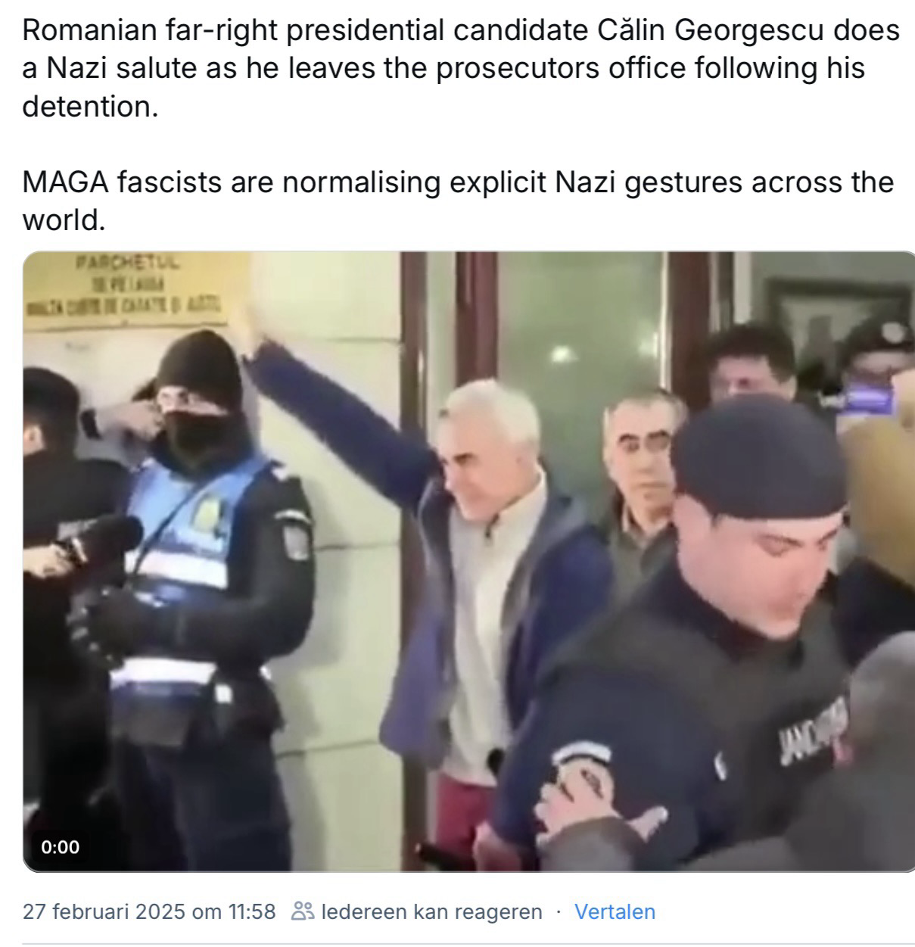Click the dot separator before Vertalen
The height and width of the screenshot is (947, 915).
click(x=559, y=912)
